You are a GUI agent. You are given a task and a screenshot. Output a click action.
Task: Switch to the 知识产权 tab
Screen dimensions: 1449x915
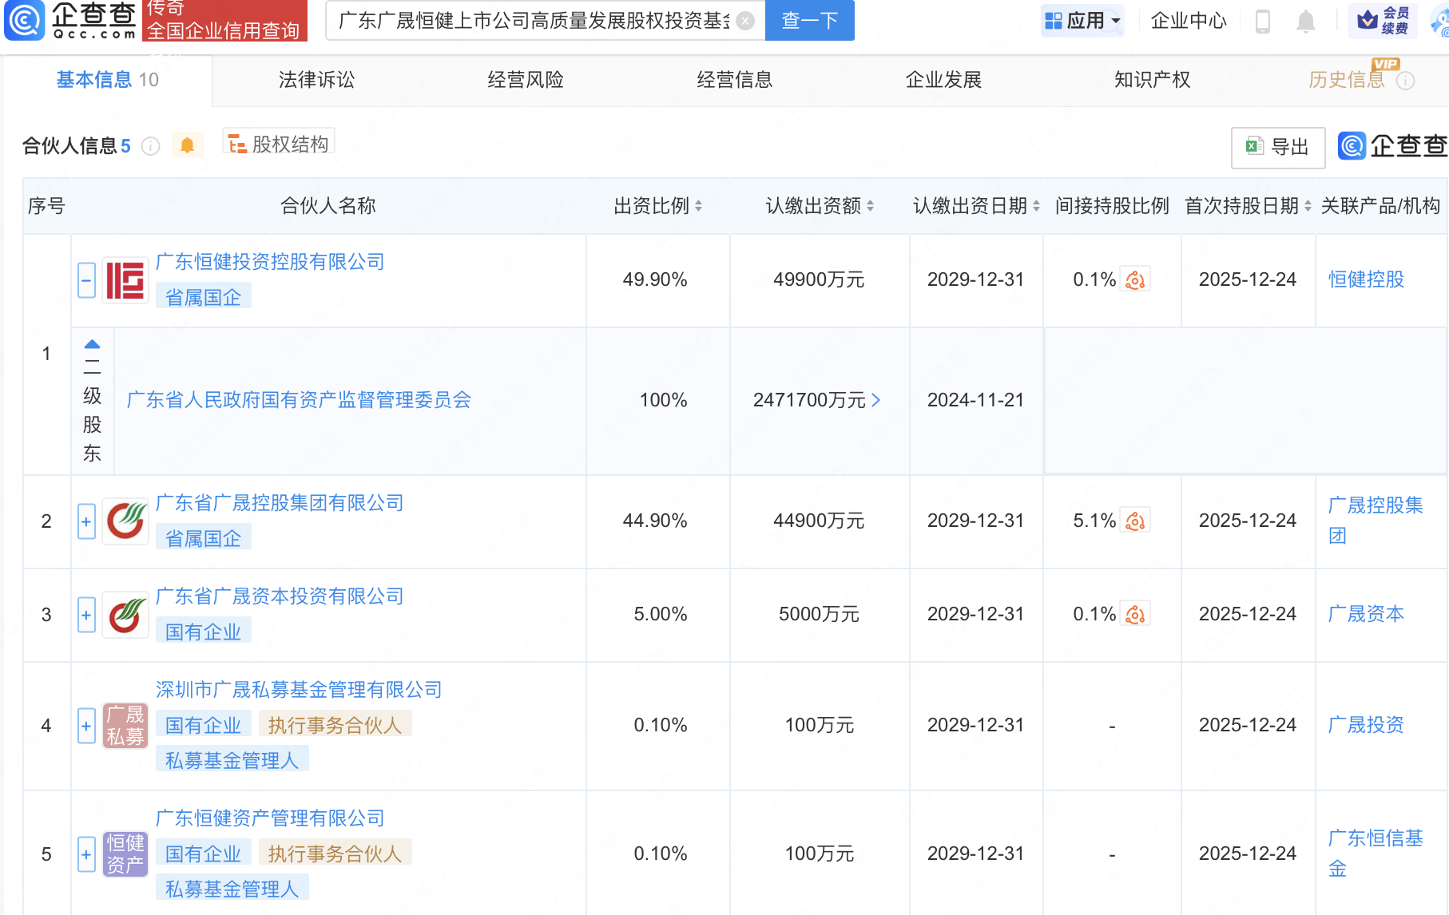(x=1152, y=80)
